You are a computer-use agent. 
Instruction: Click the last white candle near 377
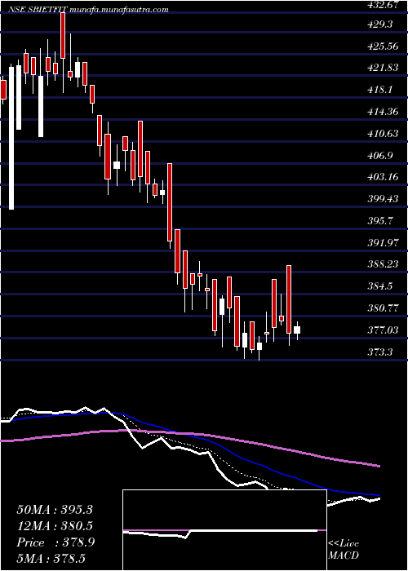click(297, 330)
